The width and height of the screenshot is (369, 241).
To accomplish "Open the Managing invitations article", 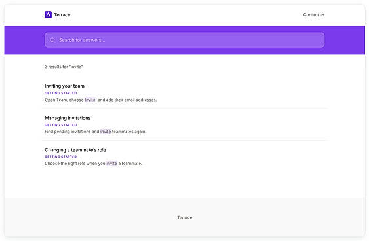I will coord(68,118).
